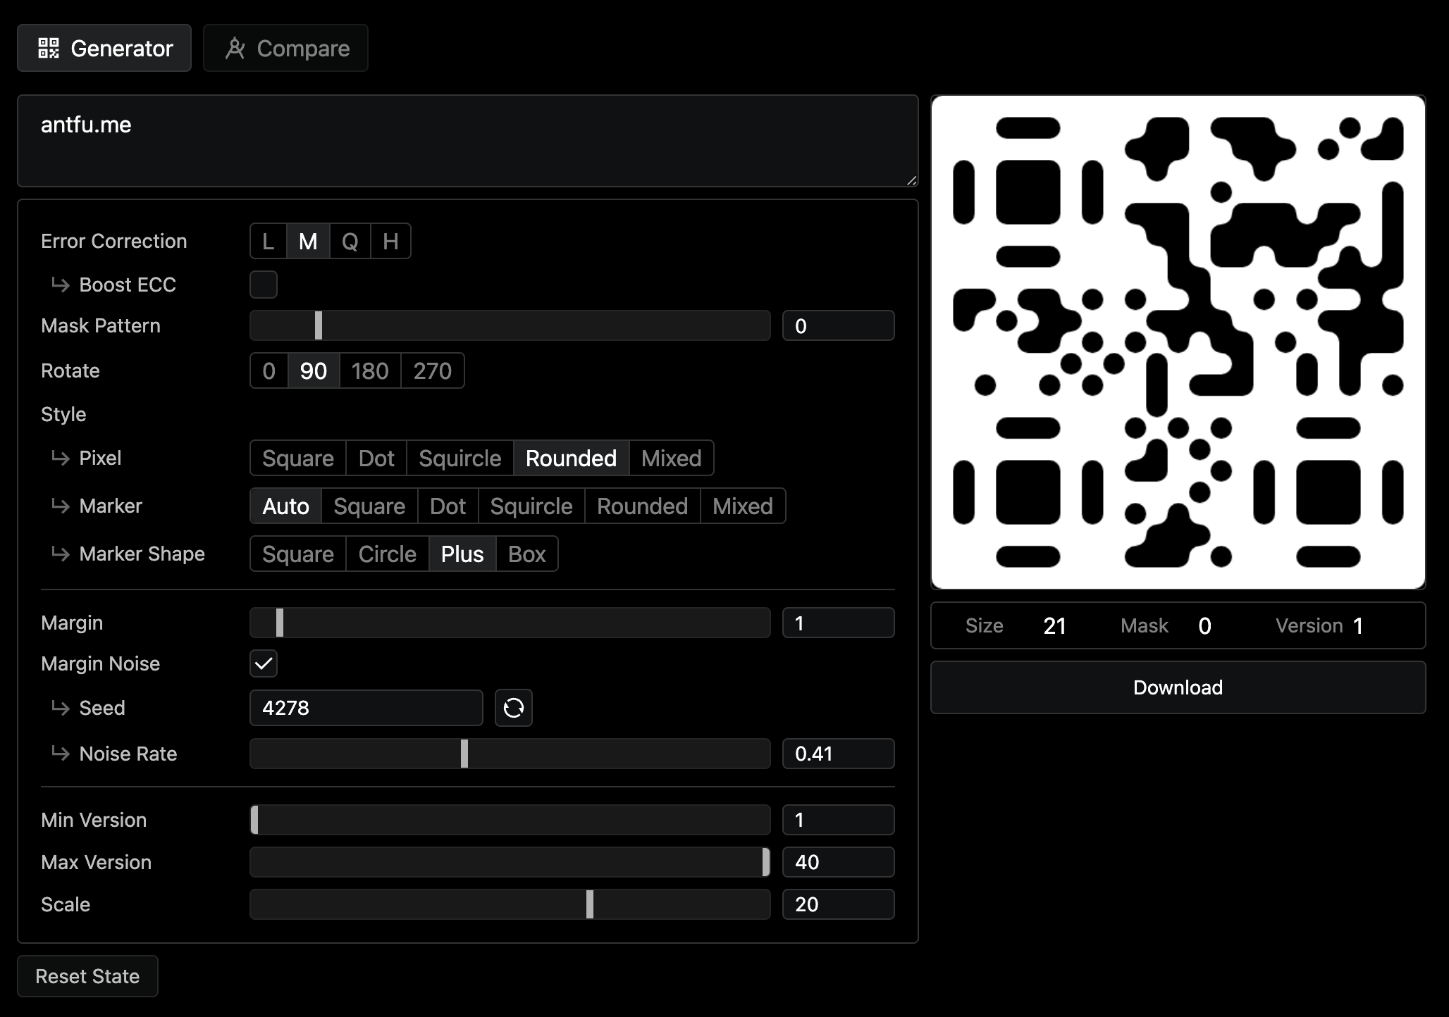Enable Boost ECC
1449x1017 pixels.
[x=263, y=285]
